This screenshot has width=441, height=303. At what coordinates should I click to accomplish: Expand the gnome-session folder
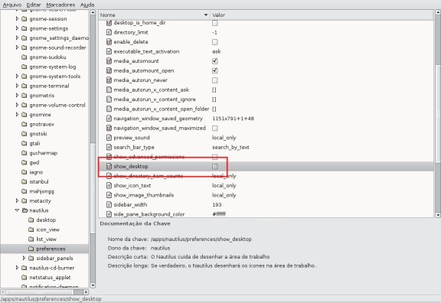pyautogui.click(x=17, y=19)
